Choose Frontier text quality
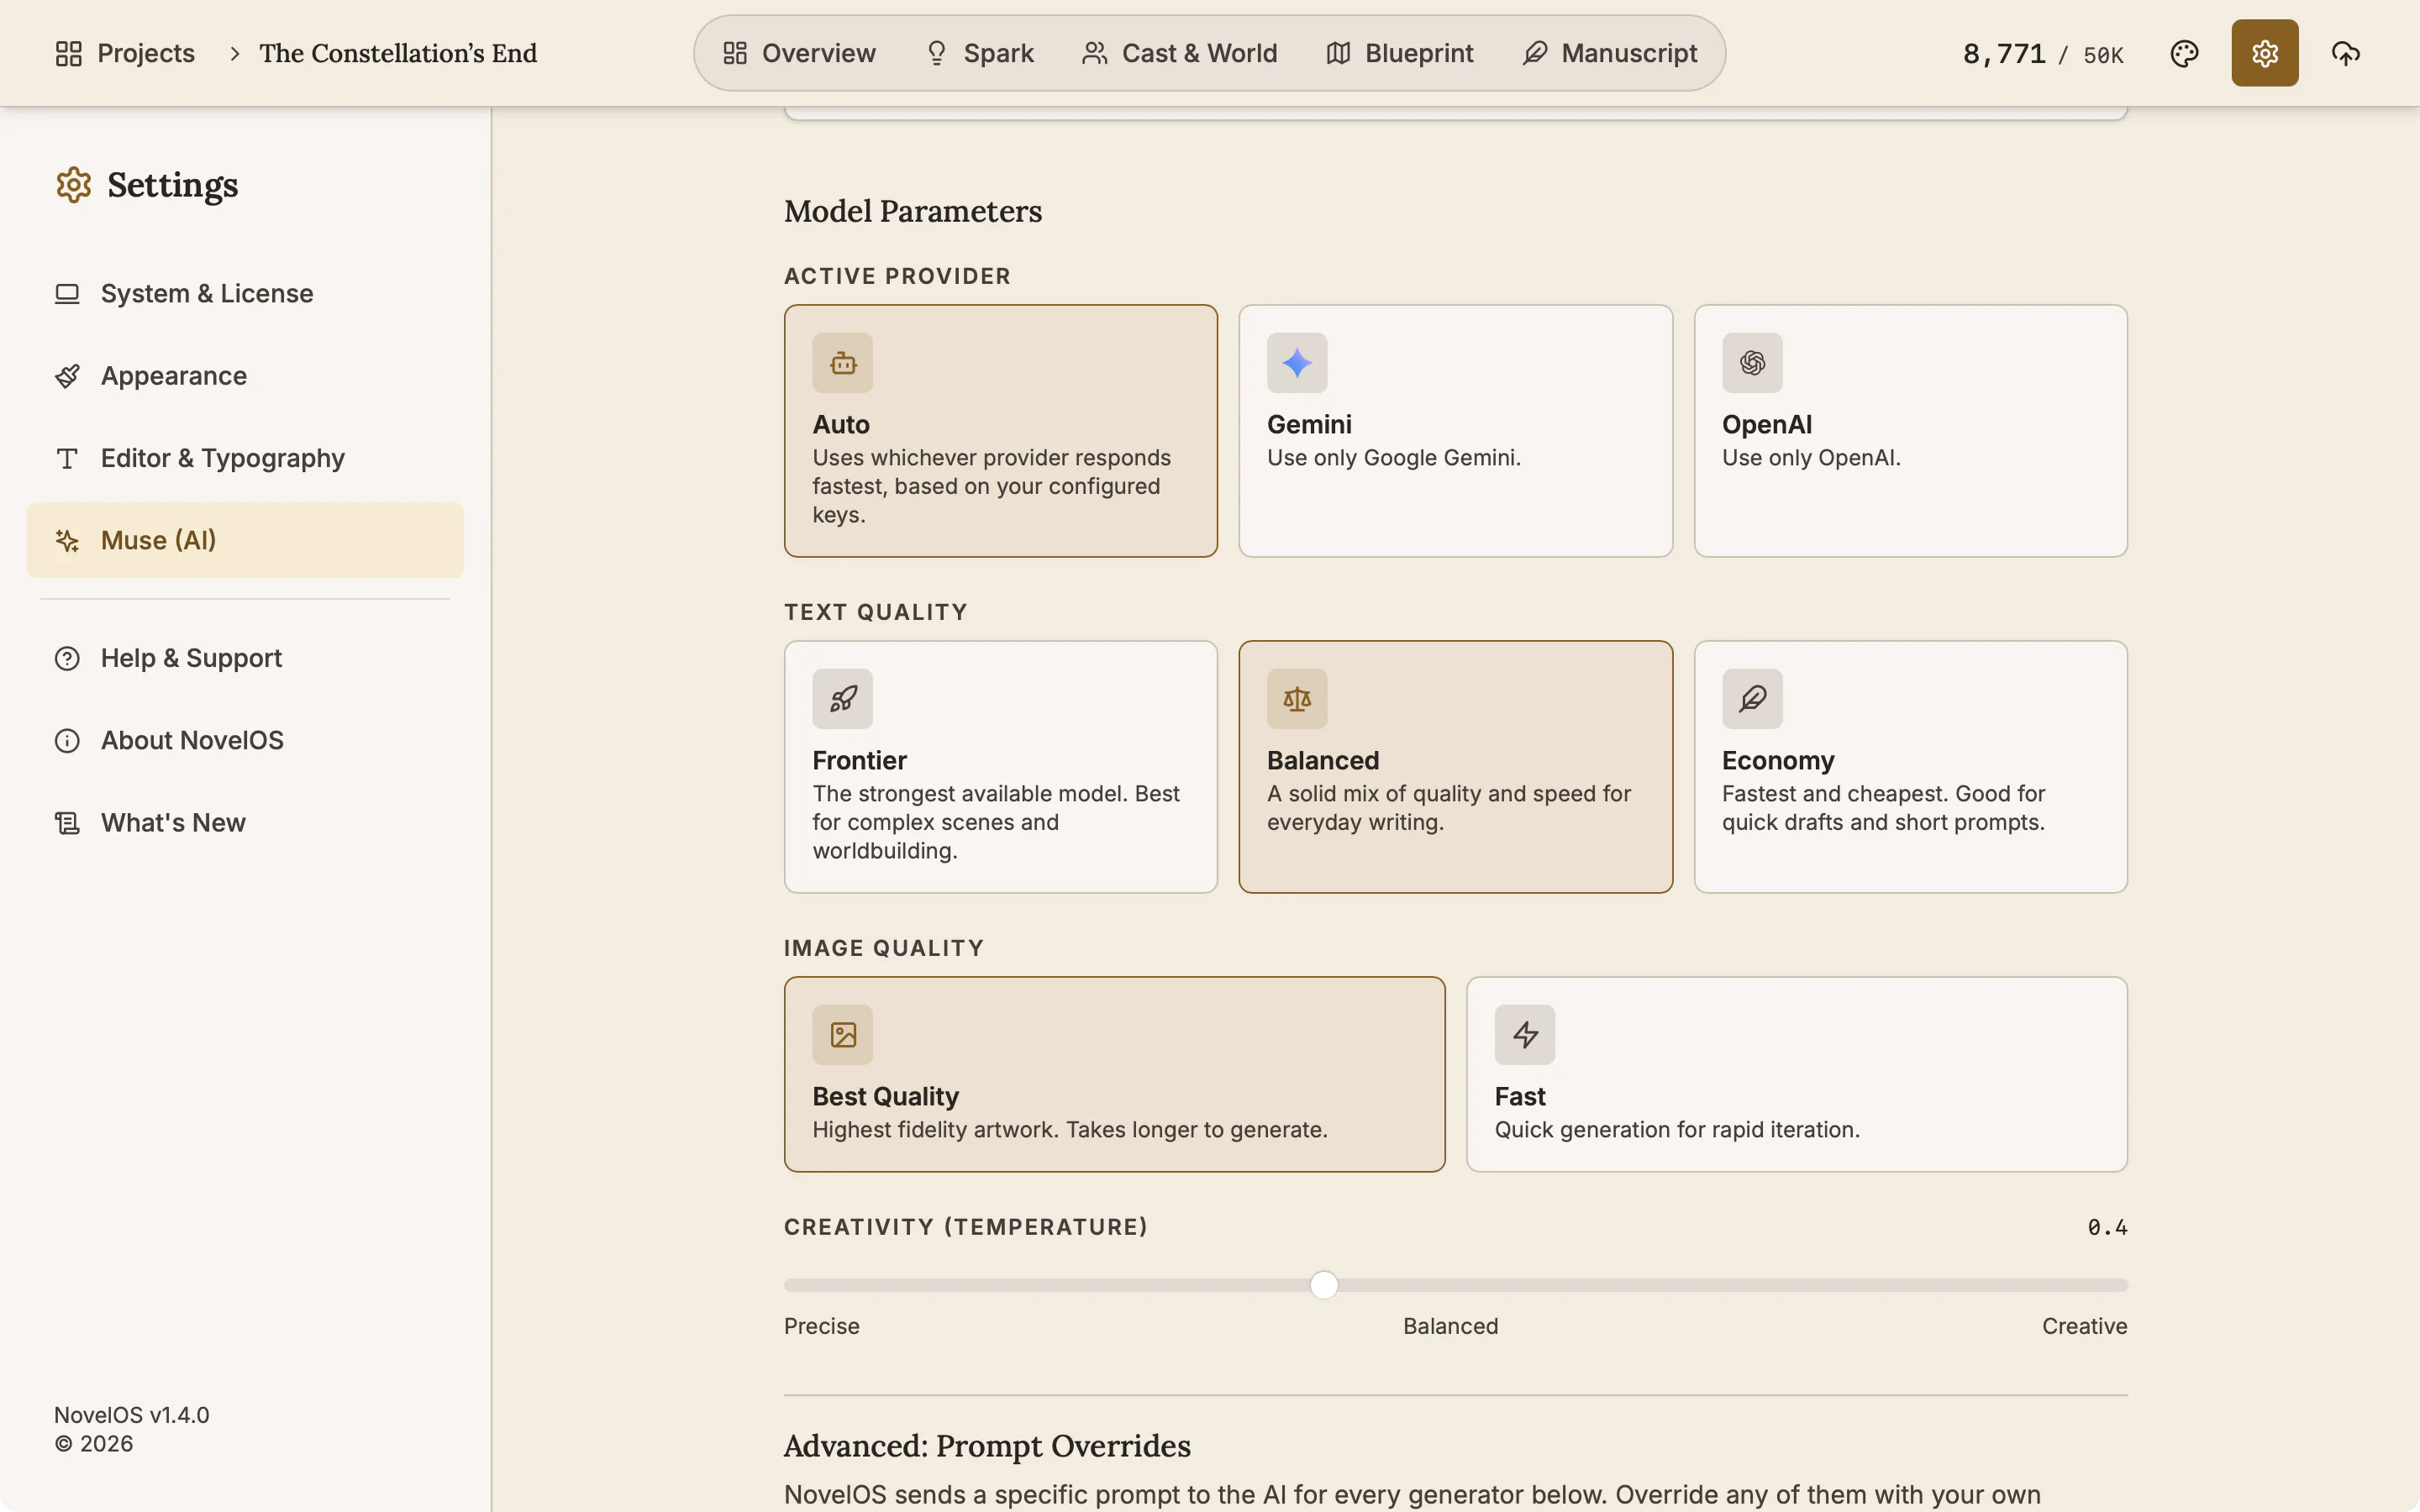 pos(1000,767)
